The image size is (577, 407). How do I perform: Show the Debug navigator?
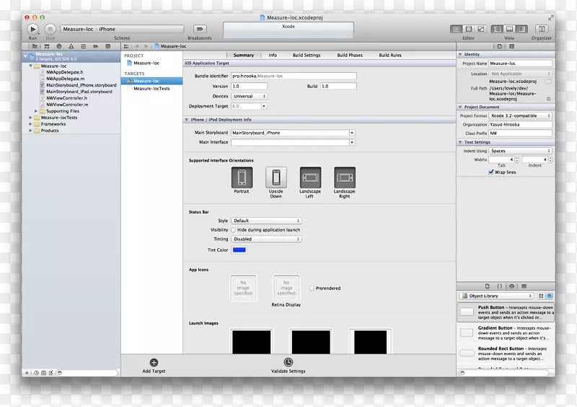84,46
